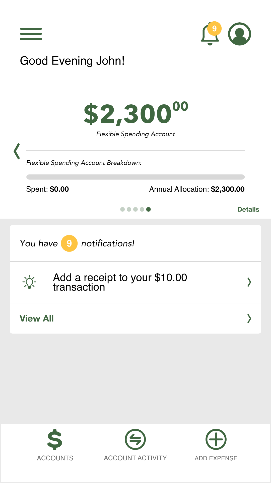Switch to the ACCOUNTS tab label

point(55,458)
